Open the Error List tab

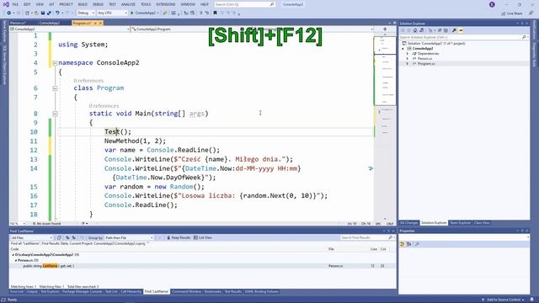[17, 292]
